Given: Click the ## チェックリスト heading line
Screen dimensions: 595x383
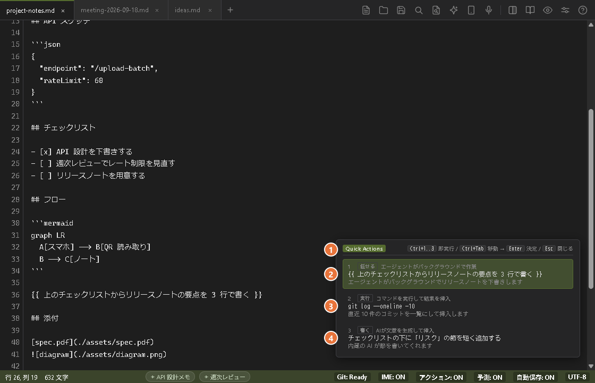Looking at the screenshot, I should (63, 128).
